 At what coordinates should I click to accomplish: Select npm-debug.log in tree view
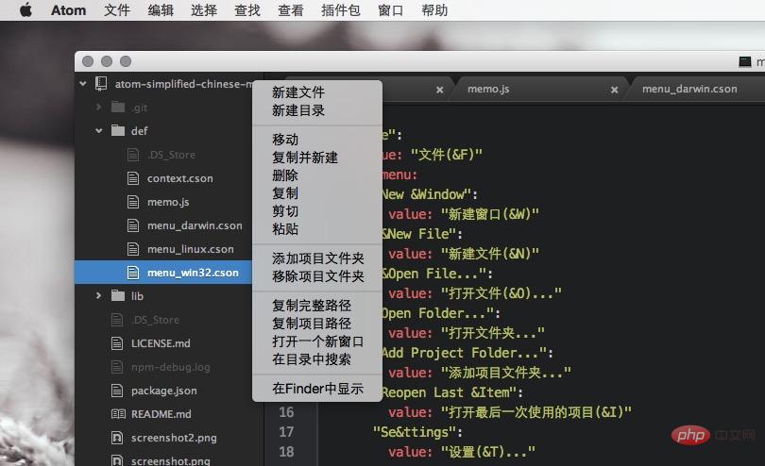[x=171, y=367]
